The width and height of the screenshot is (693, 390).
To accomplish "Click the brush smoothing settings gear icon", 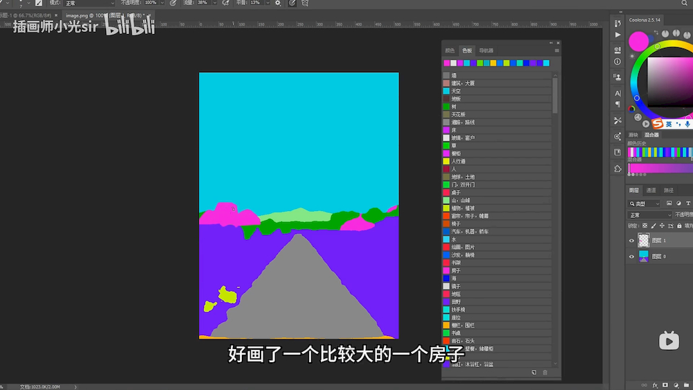I will click(278, 3).
